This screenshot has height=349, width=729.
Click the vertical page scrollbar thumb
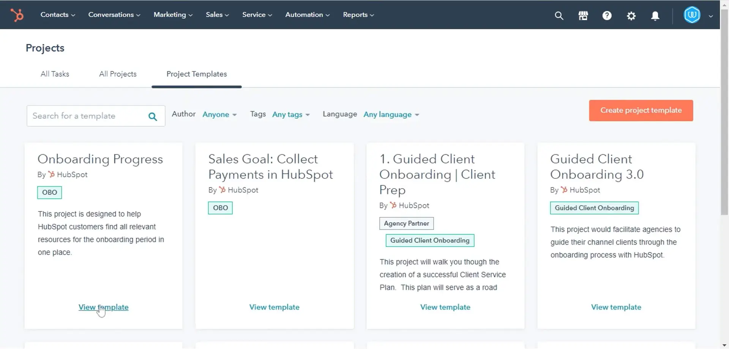point(724,112)
